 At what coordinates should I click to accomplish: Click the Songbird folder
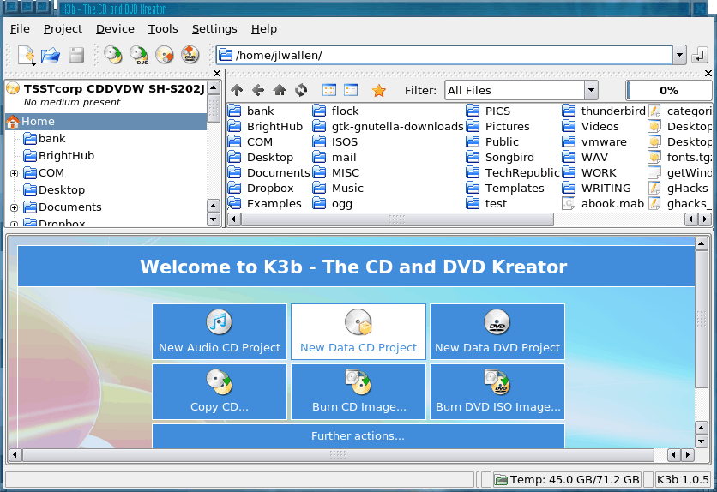pyautogui.click(x=500, y=158)
